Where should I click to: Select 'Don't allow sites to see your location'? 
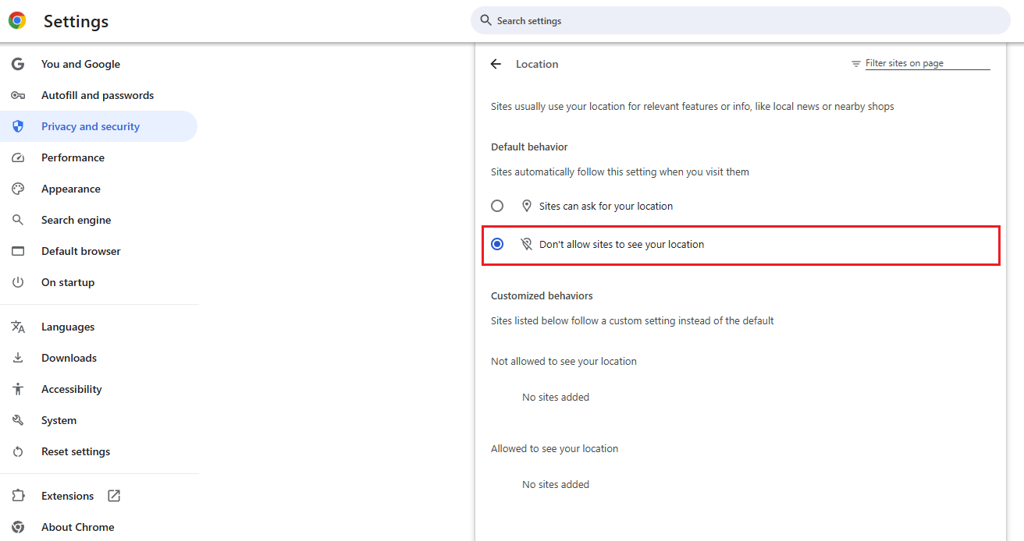(497, 244)
